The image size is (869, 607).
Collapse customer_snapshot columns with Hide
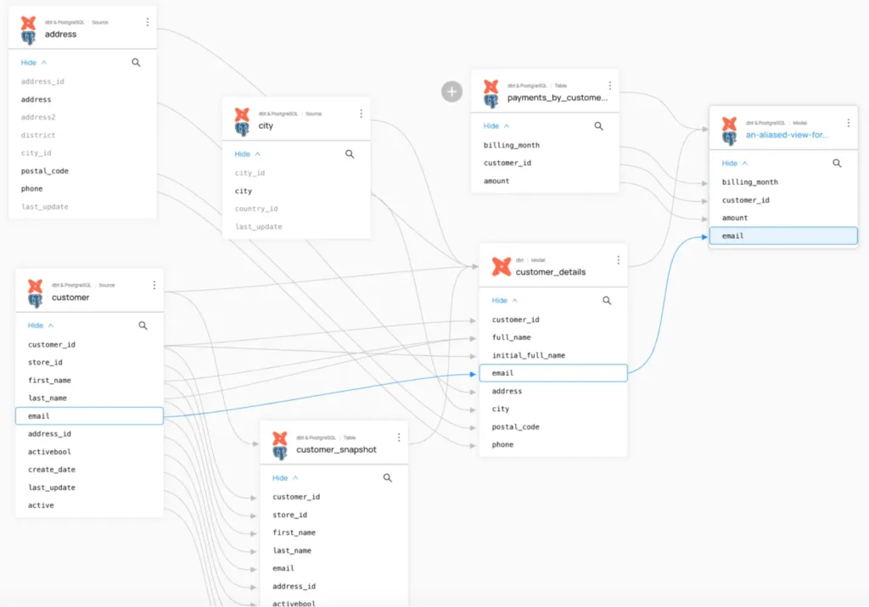285,478
